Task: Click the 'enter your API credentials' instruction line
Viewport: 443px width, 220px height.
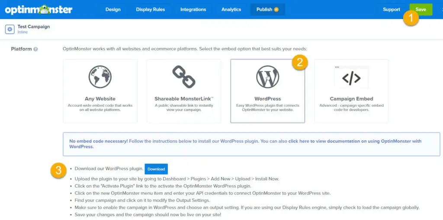Action: pyautogui.click(x=202, y=193)
